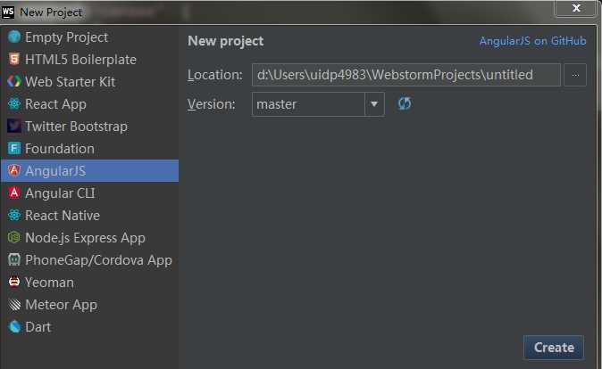
Task: Click the Foundation icon
Action: [13, 149]
